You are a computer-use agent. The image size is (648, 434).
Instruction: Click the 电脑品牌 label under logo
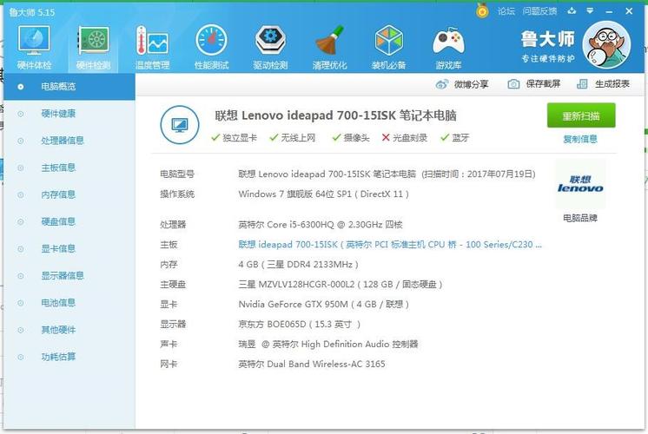(x=580, y=218)
